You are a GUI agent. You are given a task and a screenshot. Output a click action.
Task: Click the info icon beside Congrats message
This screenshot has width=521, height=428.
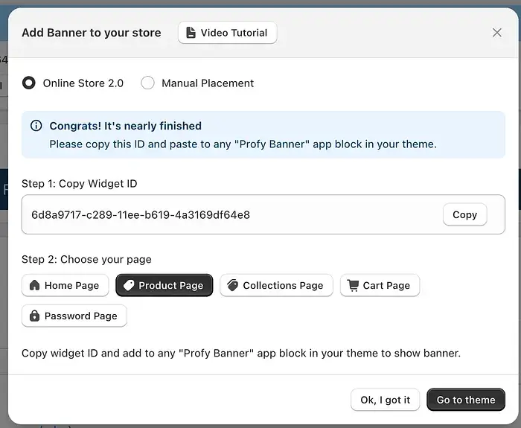[x=36, y=126]
